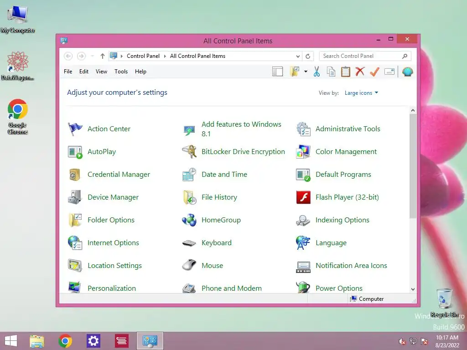Open Google Chrome from the taskbar
This screenshot has width=467, height=350.
[x=65, y=341]
